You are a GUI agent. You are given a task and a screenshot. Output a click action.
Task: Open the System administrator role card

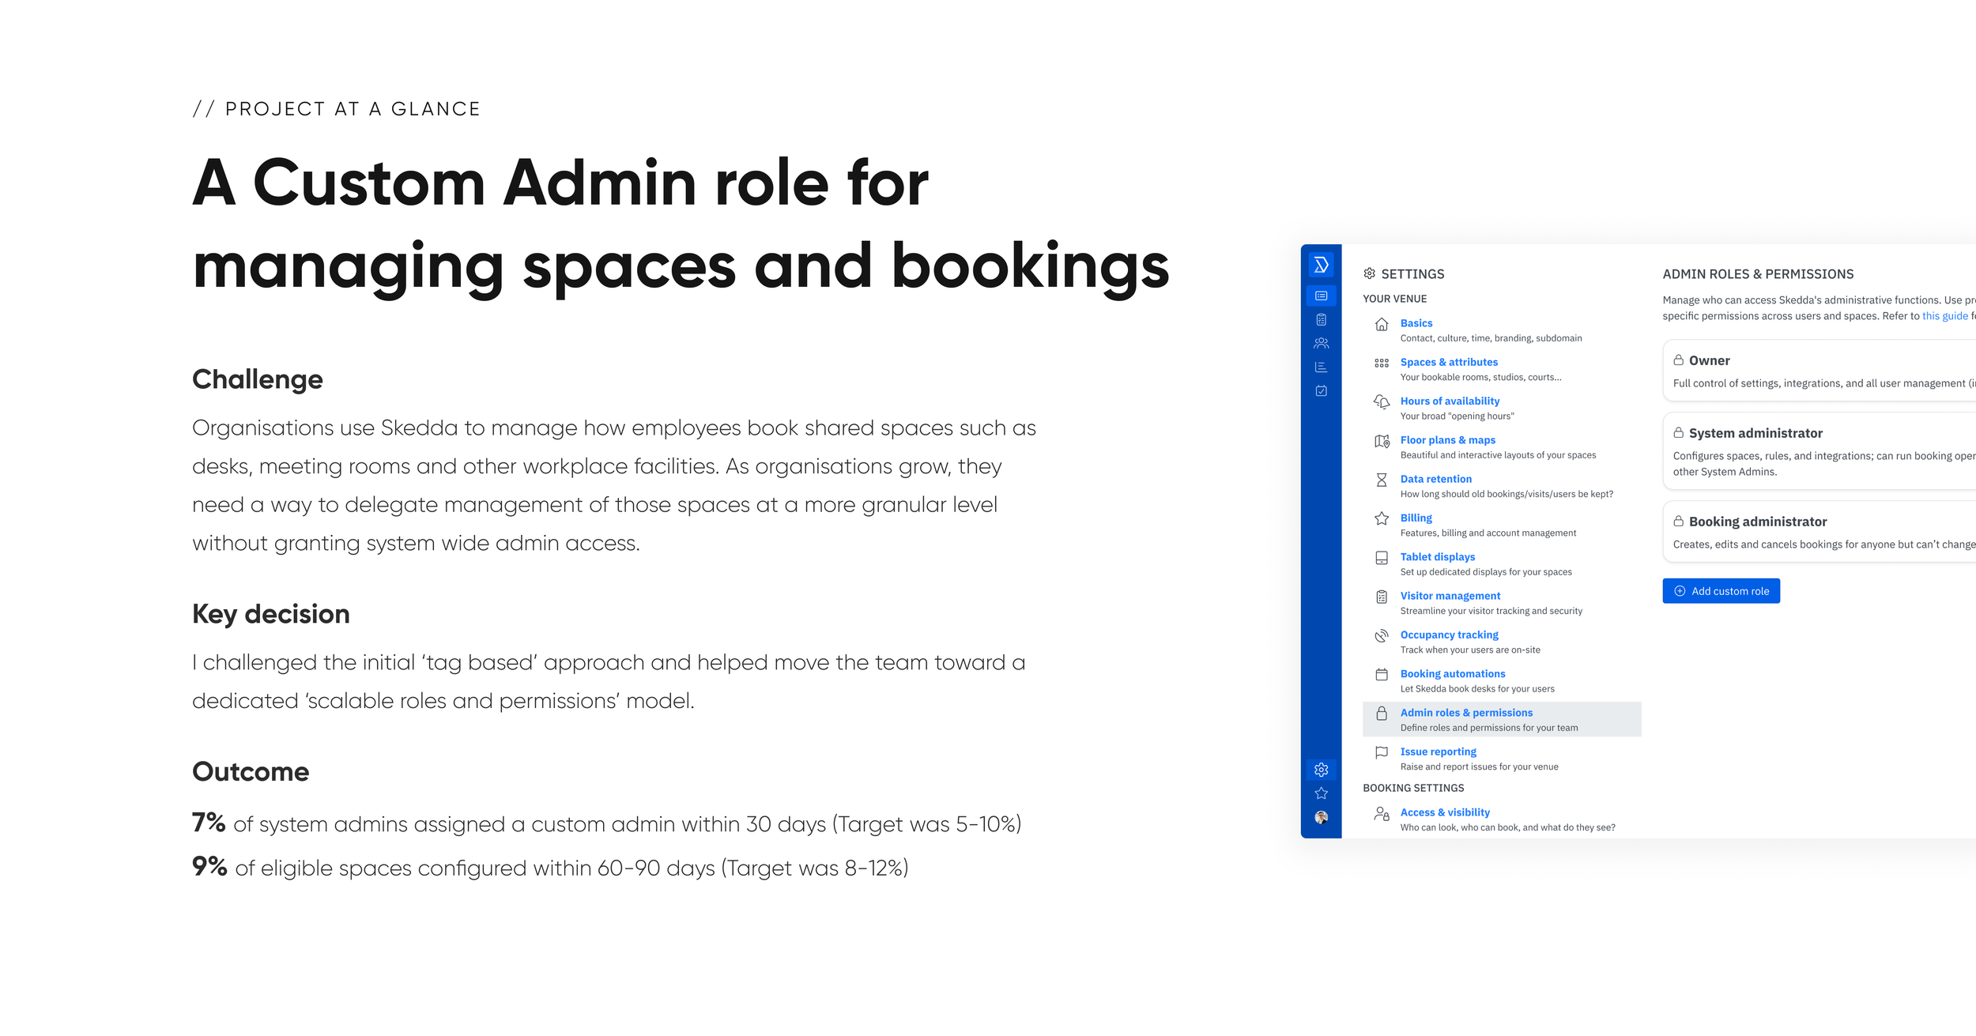(x=1819, y=451)
